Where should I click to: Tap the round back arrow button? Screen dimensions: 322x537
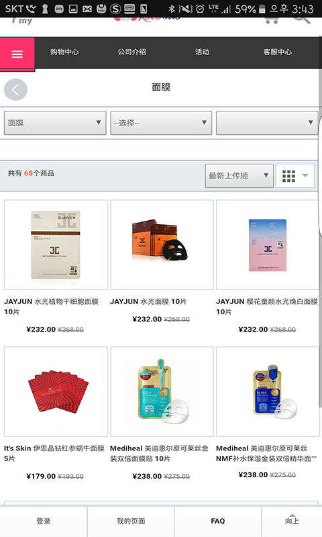15,90
